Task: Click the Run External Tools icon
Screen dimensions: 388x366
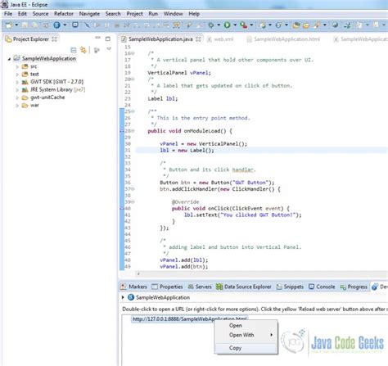Action: tap(243, 25)
